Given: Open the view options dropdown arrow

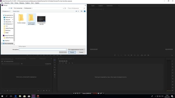Looking at the screenshot, I should point(78,11).
